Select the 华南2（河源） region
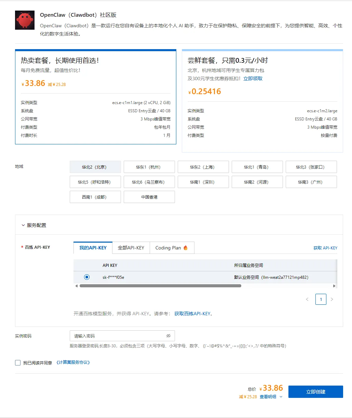 [x=257, y=182]
